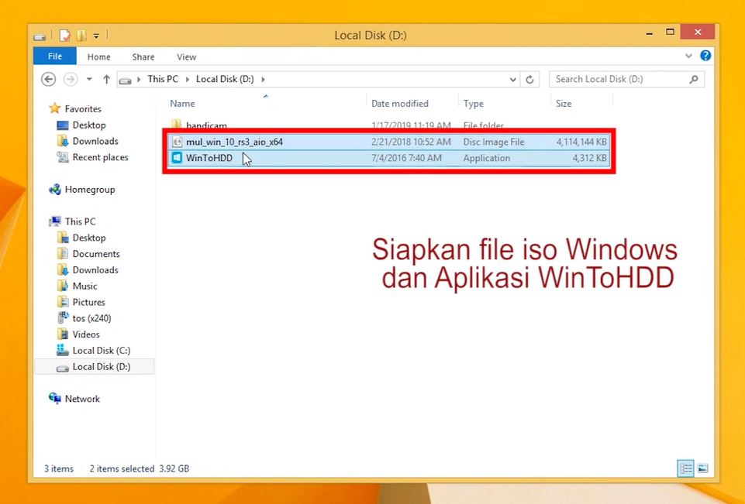
Task: Open the recent locations dropdown
Action: pos(89,79)
